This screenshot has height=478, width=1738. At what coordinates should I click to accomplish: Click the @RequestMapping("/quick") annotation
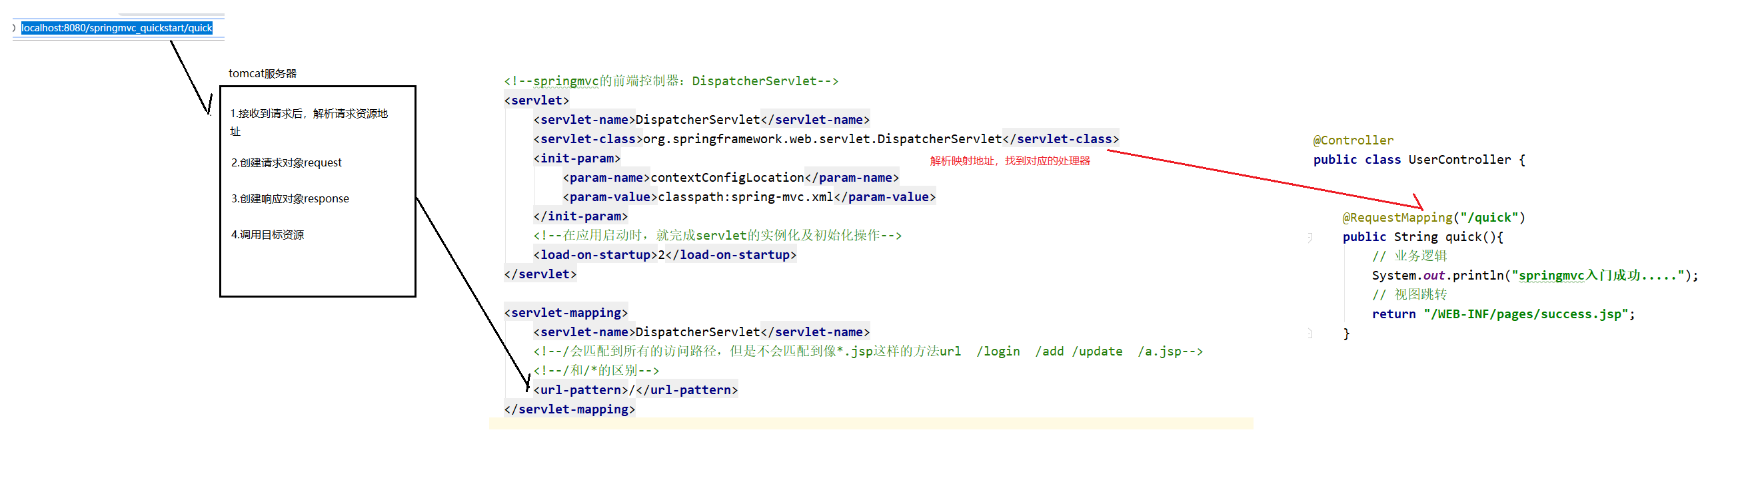1433,218
